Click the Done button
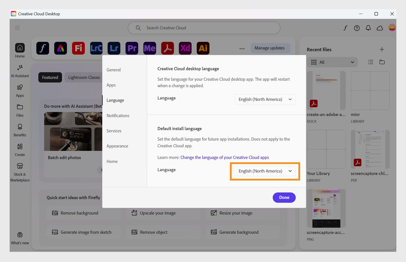This screenshot has height=262, width=406. pyautogui.click(x=284, y=198)
